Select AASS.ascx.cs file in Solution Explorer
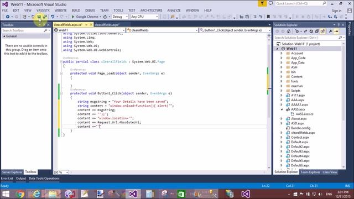The image size is (354, 199). (304, 114)
